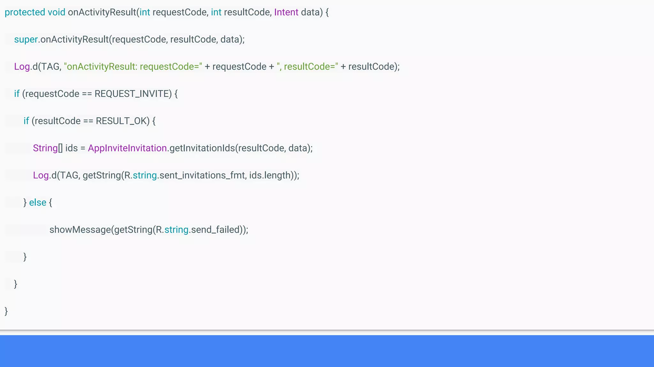Click the 'Intent' type in signature
Screen dimensions: 654x367
pyautogui.click(x=286, y=12)
